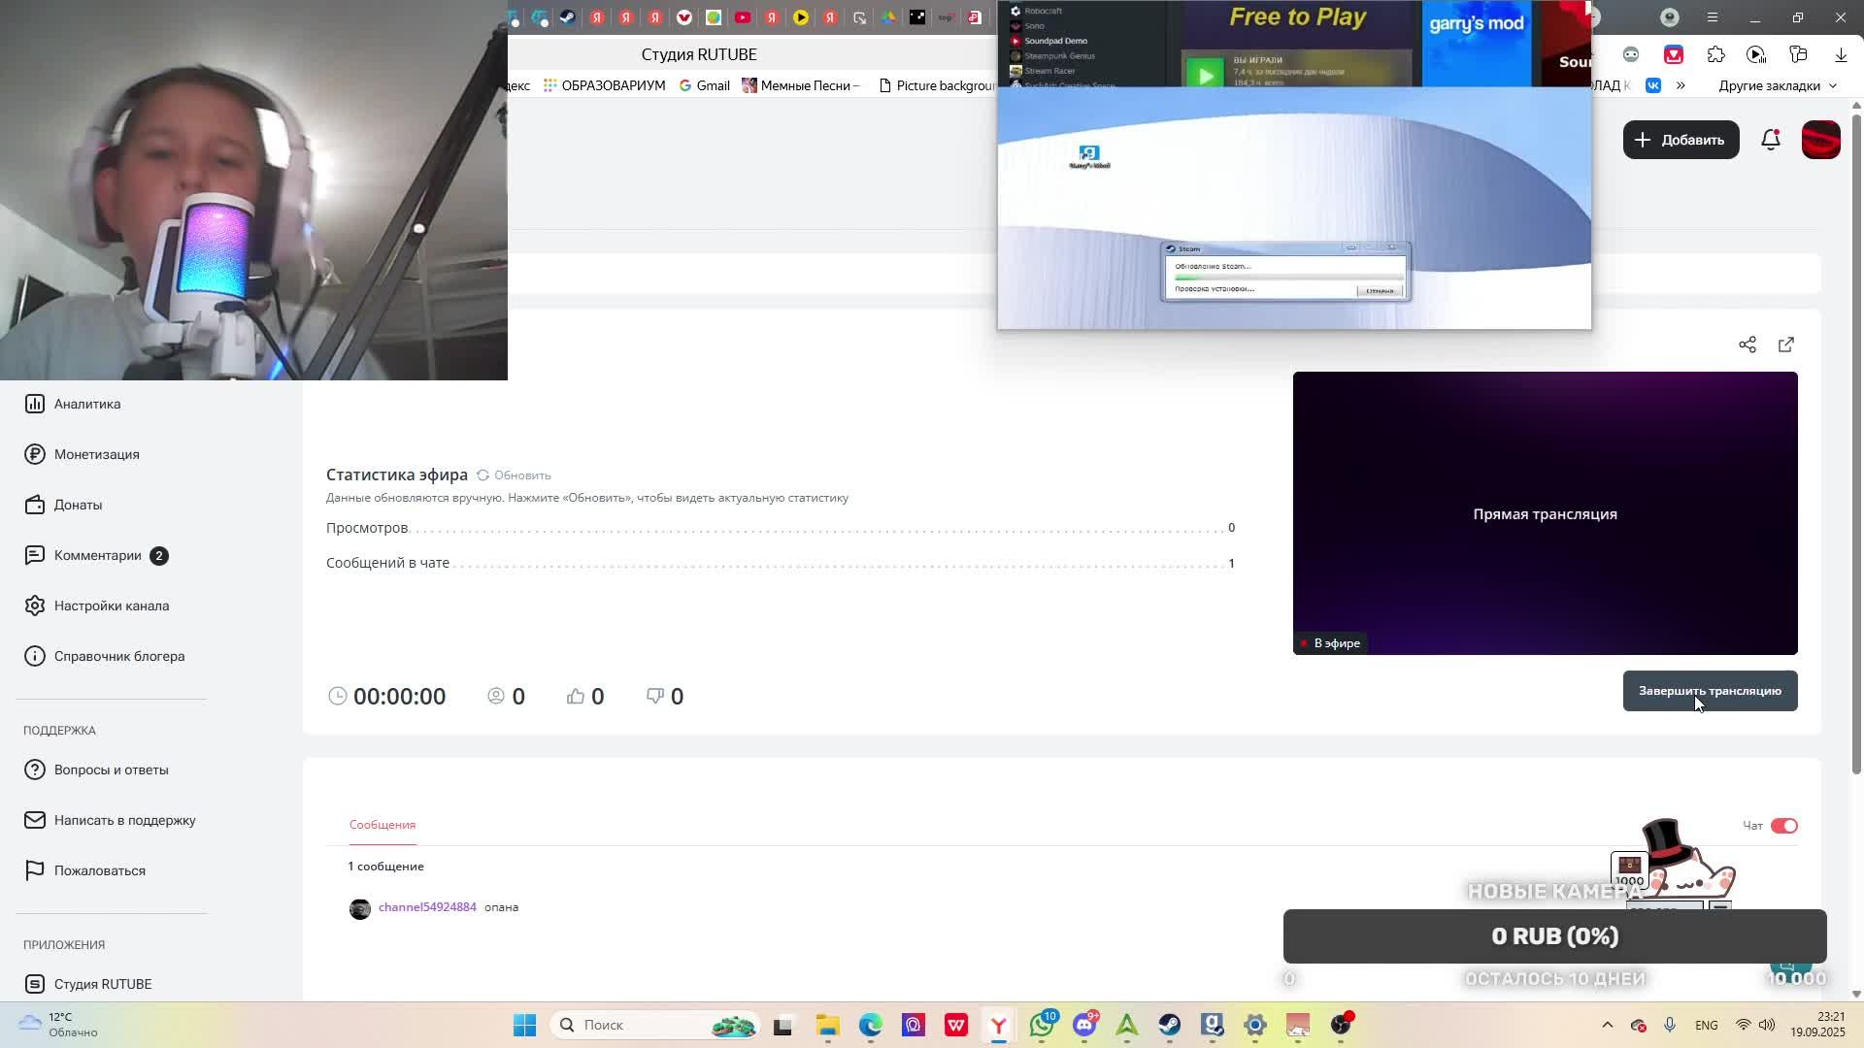Open browser extensions puzzle icon
Image resolution: width=1864 pixels, height=1048 pixels.
(x=1715, y=55)
